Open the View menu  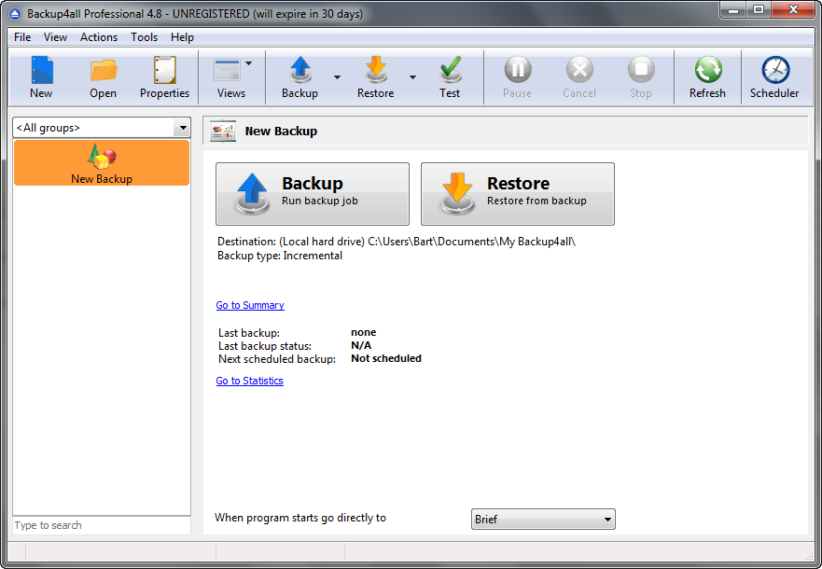click(55, 37)
